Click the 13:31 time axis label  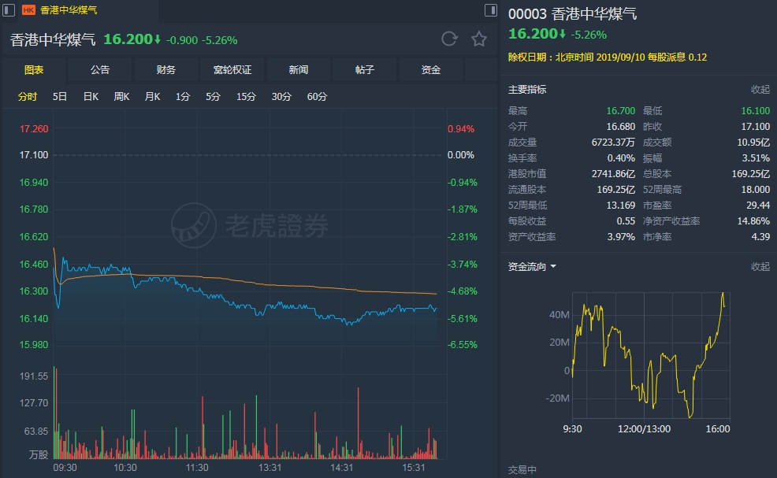tap(270, 468)
